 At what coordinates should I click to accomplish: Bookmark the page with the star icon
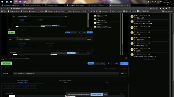[157, 8]
